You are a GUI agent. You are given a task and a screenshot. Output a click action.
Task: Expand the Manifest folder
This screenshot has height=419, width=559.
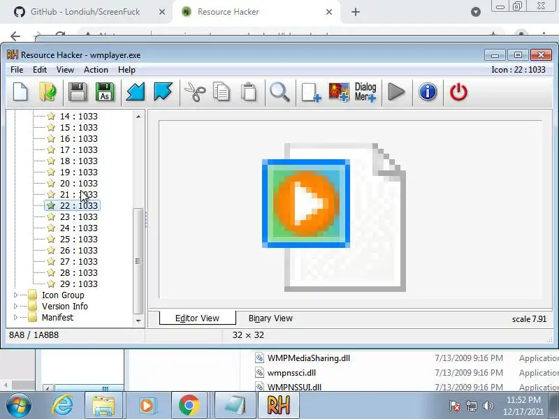pos(15,317)
